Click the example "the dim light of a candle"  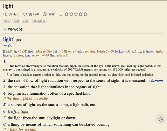26,99
